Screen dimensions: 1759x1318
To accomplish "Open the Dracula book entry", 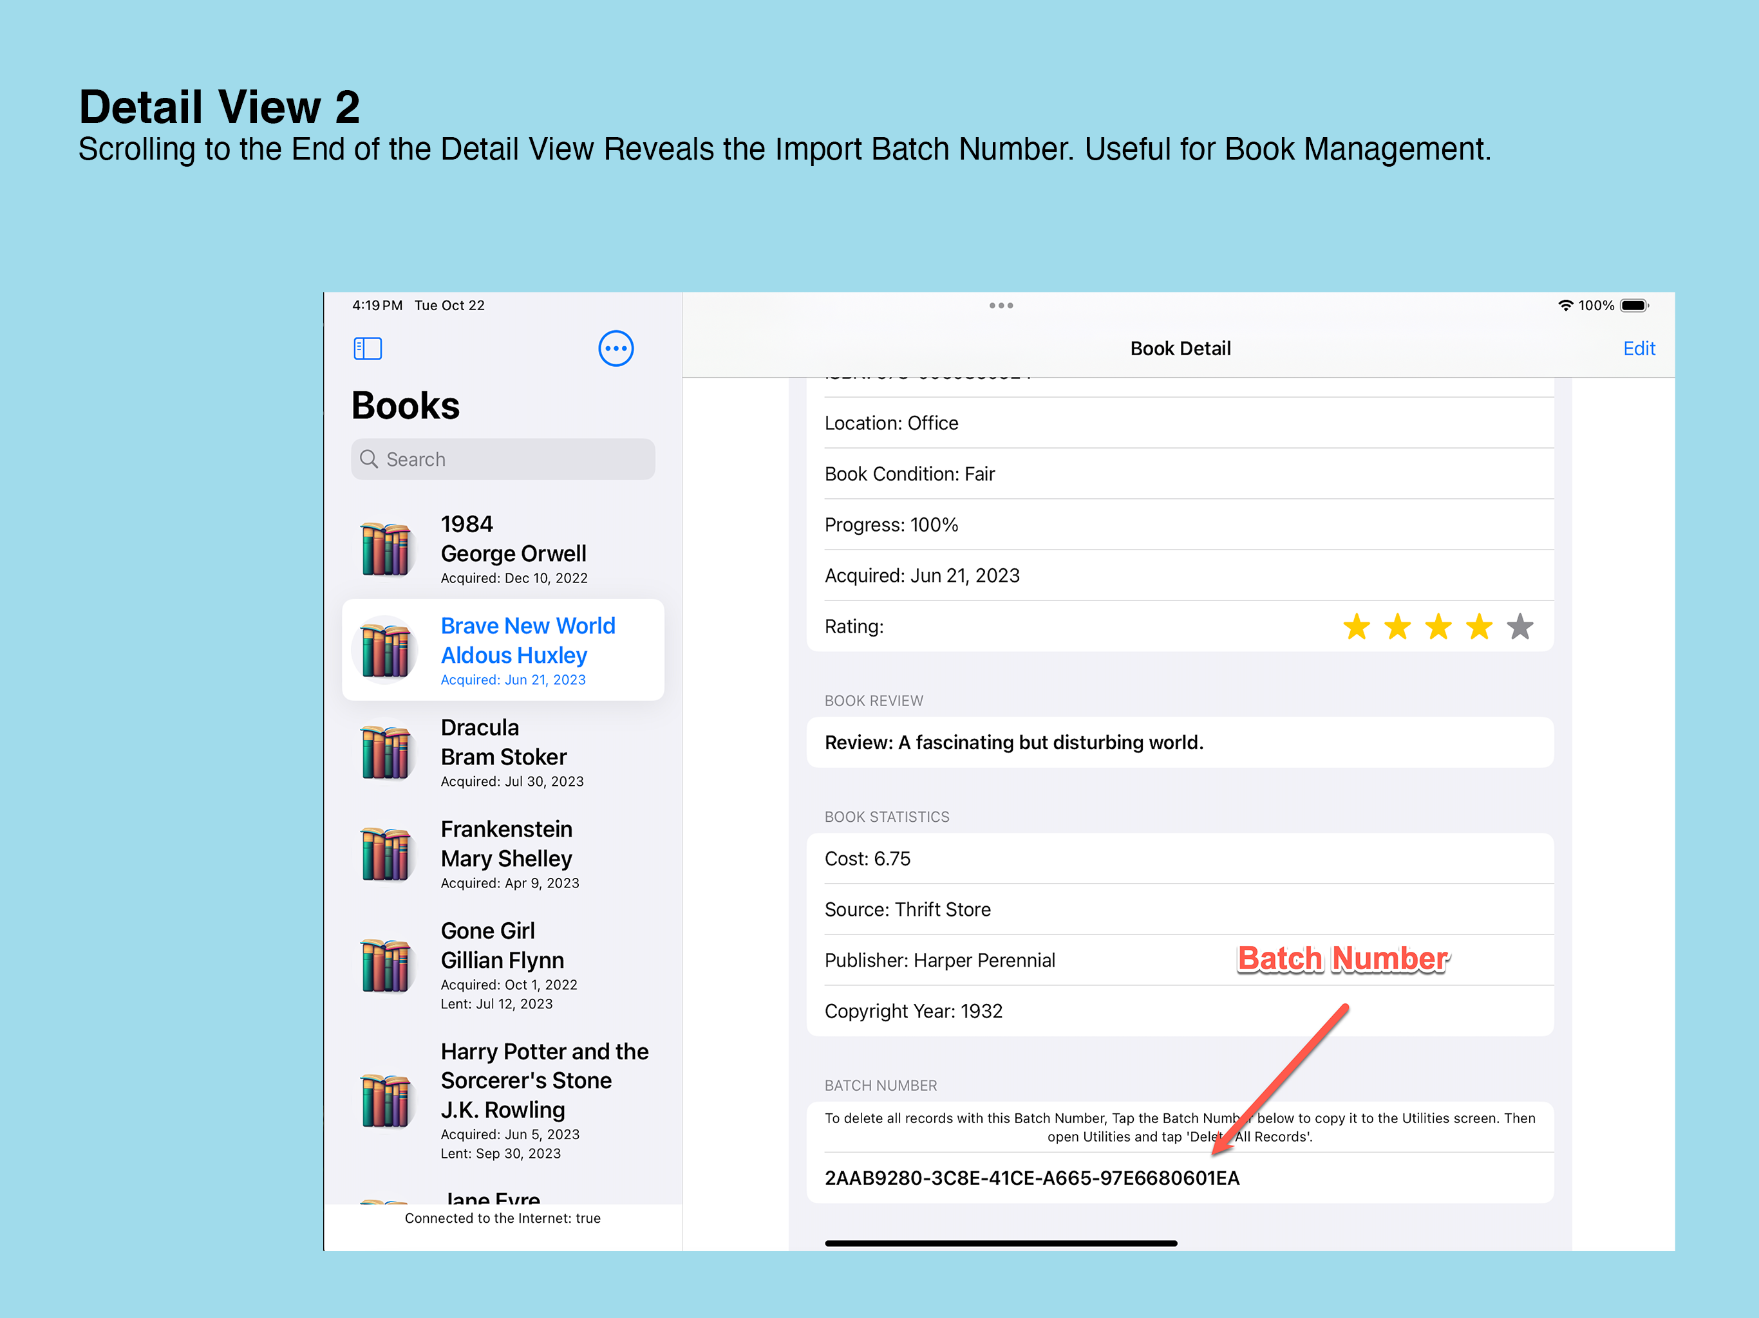I will click(503, 752).
